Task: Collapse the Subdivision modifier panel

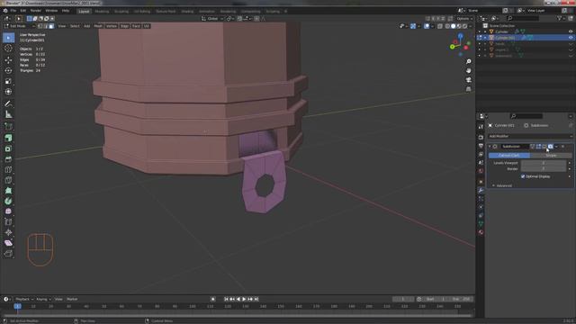Action: pos(490,147)
